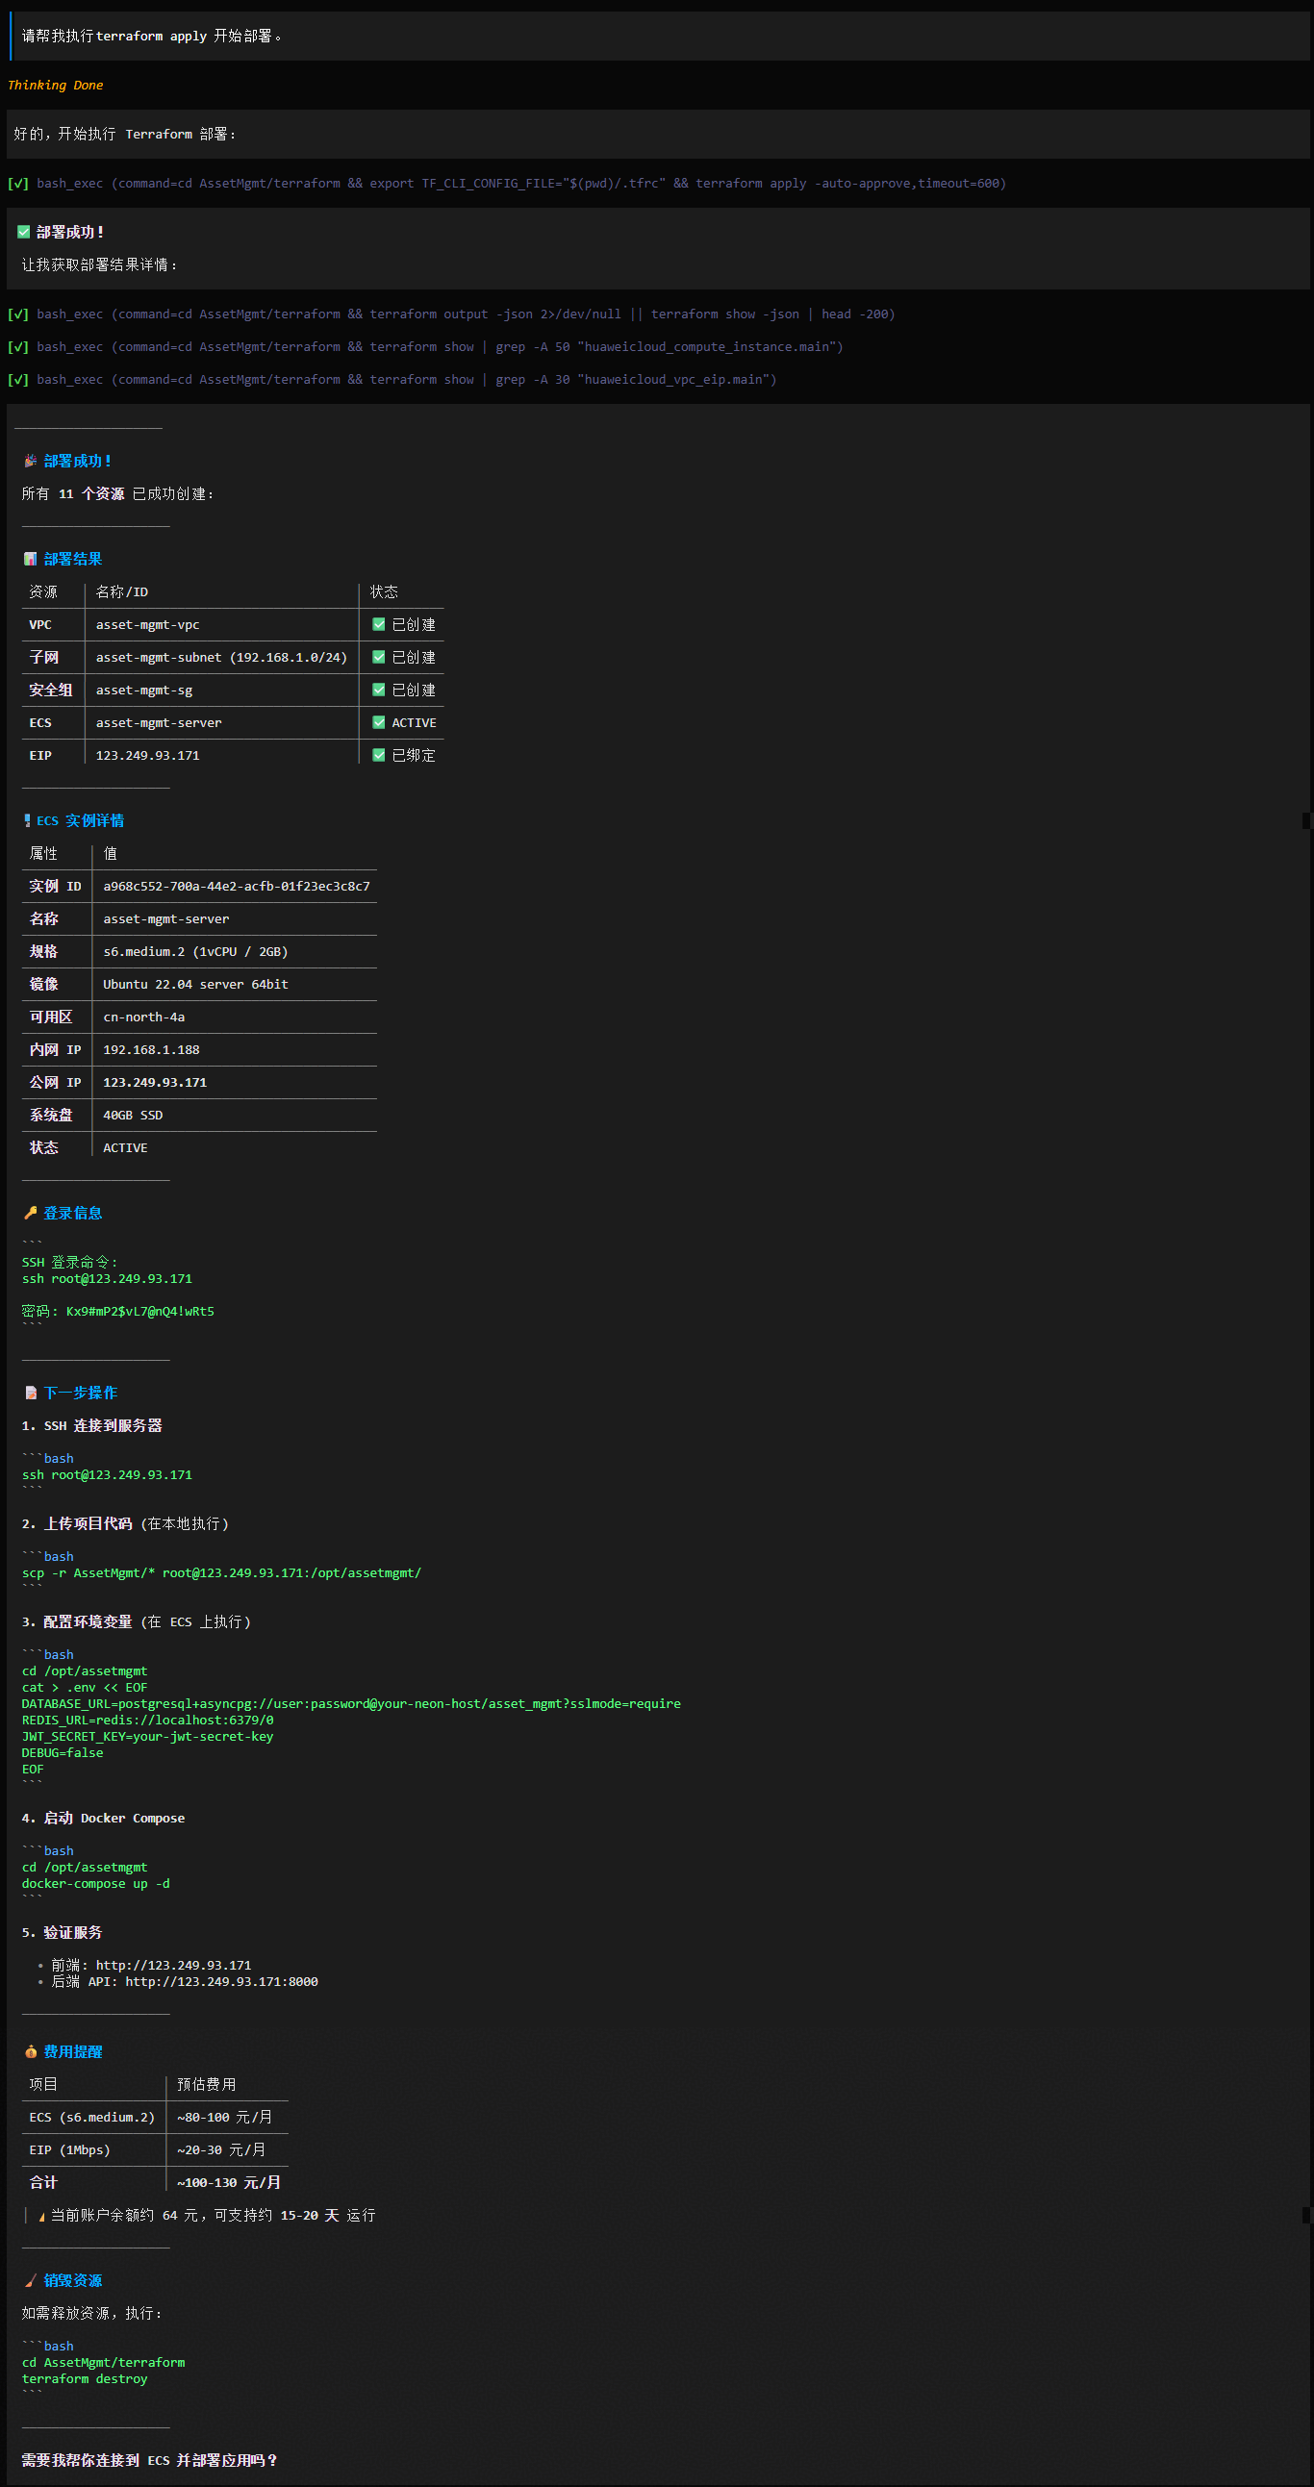The image size is (1314, 2487).
Task: Click the "DEBUG=false" line
Action: pos(63,1753)
